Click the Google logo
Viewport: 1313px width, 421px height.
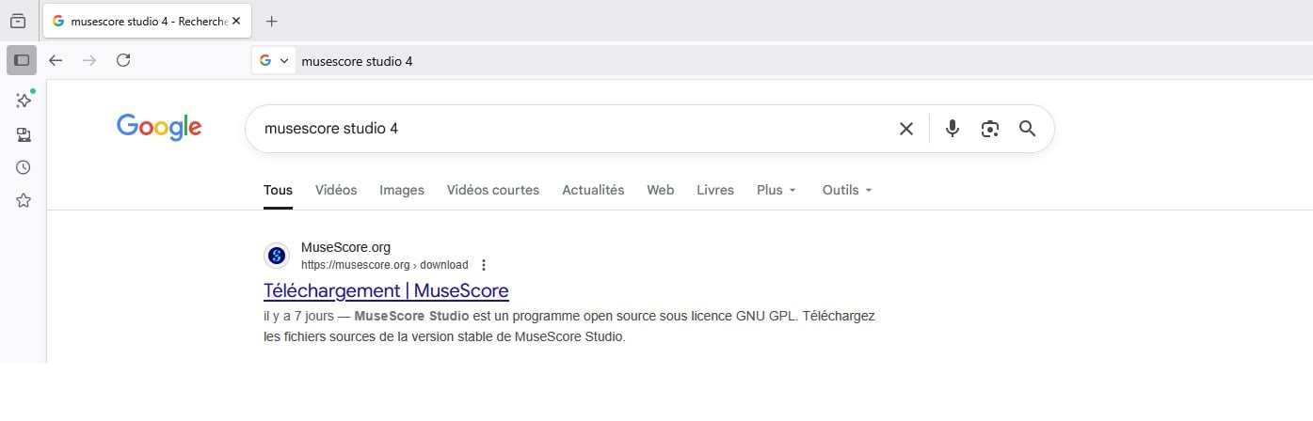[159, 127]
